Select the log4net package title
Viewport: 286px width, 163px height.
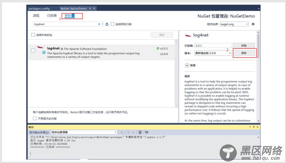[53, 48]
